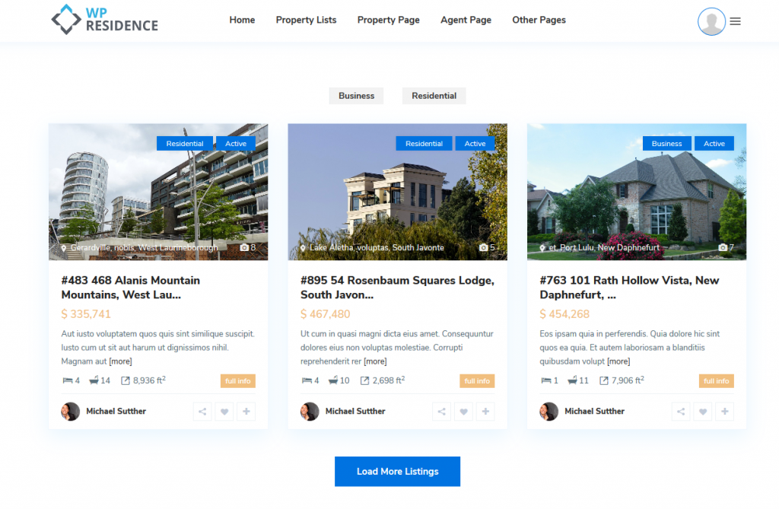Expand the Other Pages menu
The height and width of the screenshot is (509, 779).
pyautogui.click(x=539, y=20)
